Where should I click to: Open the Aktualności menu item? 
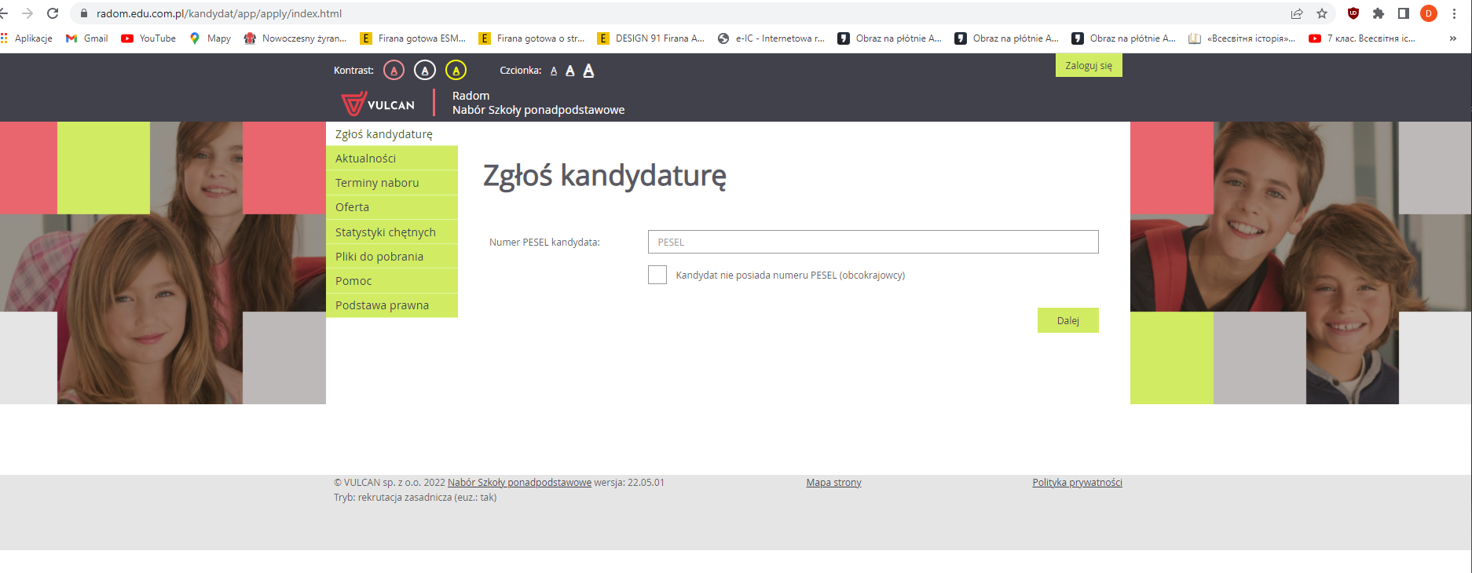click(x=366, y=159)
